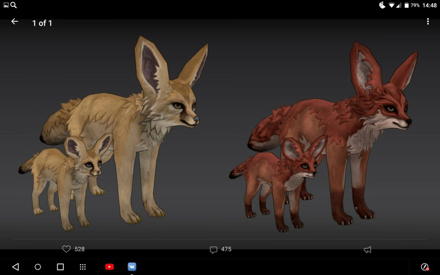Go back with the viewer arrow
Viewport: 440px width, 275px height.
[x=14, y=21]
